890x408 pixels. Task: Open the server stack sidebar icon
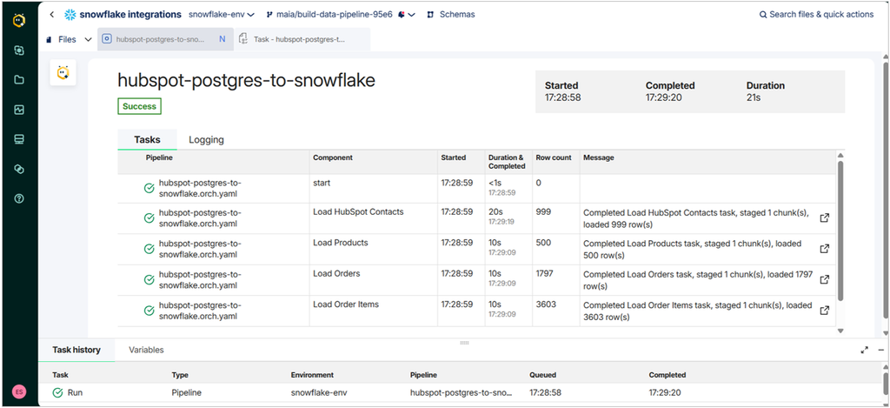[19, 139]
